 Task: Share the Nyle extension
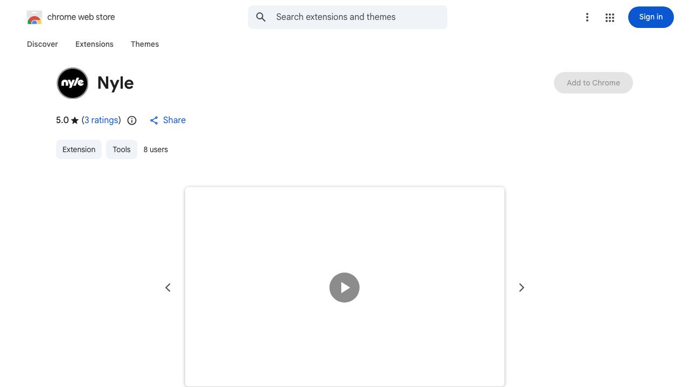(167, 120)
